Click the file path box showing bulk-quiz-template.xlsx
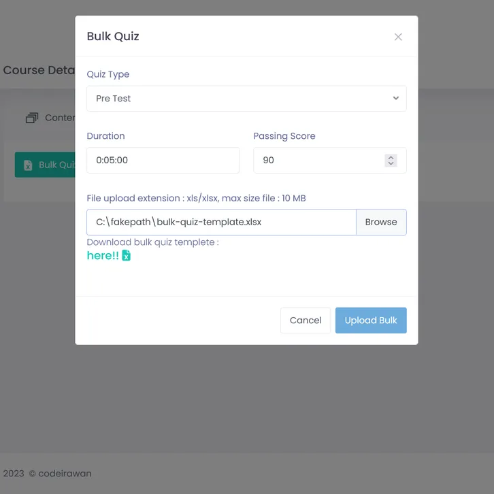The image size is (494, 494). tap(221, 222)
